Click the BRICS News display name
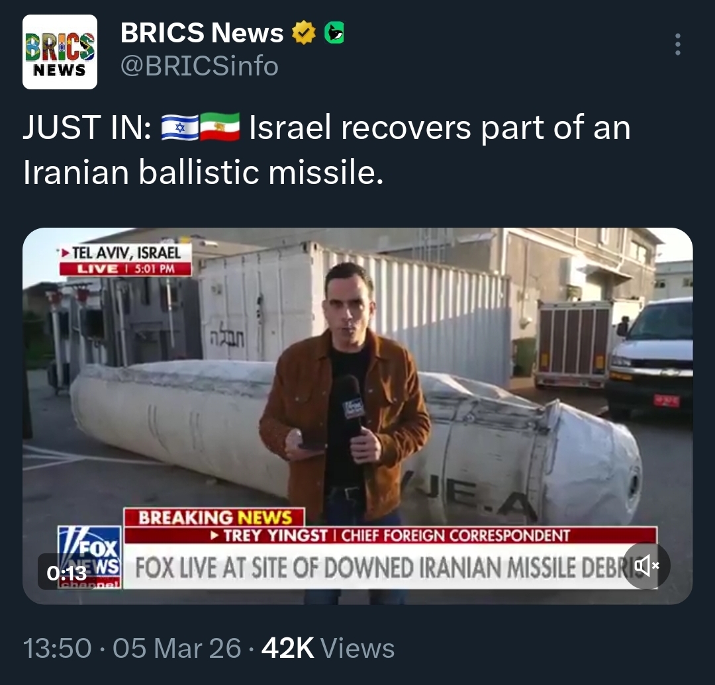The image size is (715, 685). [x=201, y=33]
